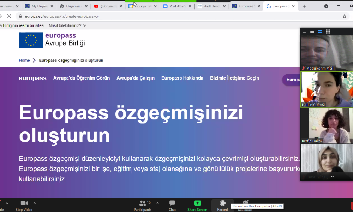Close the Post Attendee tab

(190, 6)
